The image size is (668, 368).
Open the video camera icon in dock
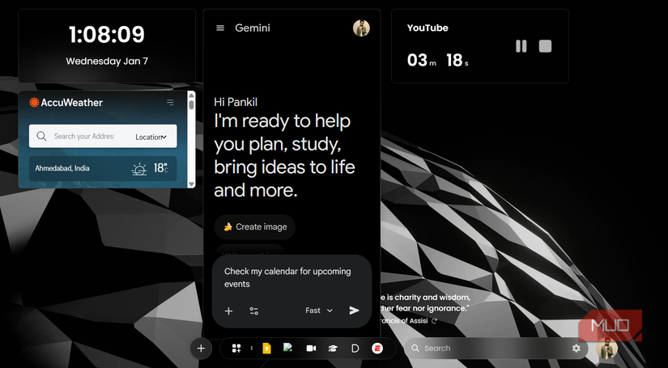311,349
